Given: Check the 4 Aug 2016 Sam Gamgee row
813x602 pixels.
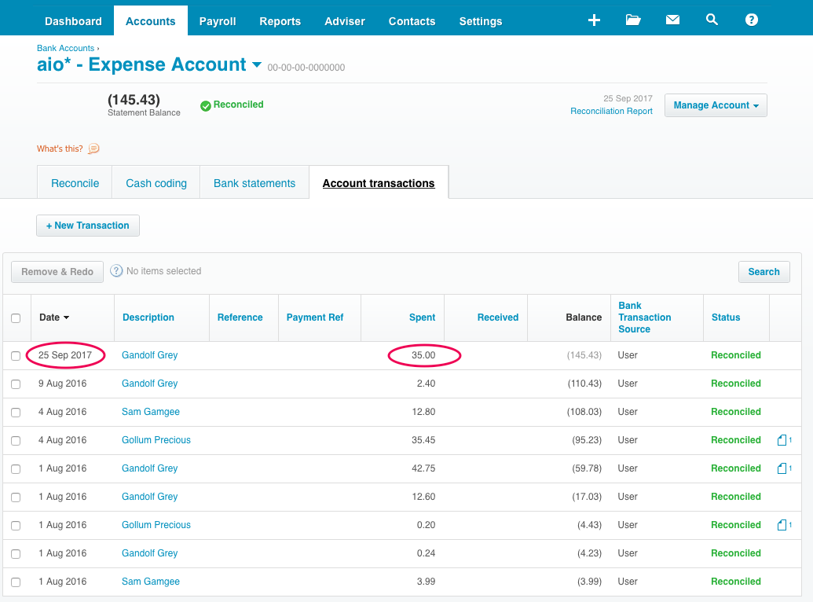Looking at the screenshot, I should tap(16, 411).
